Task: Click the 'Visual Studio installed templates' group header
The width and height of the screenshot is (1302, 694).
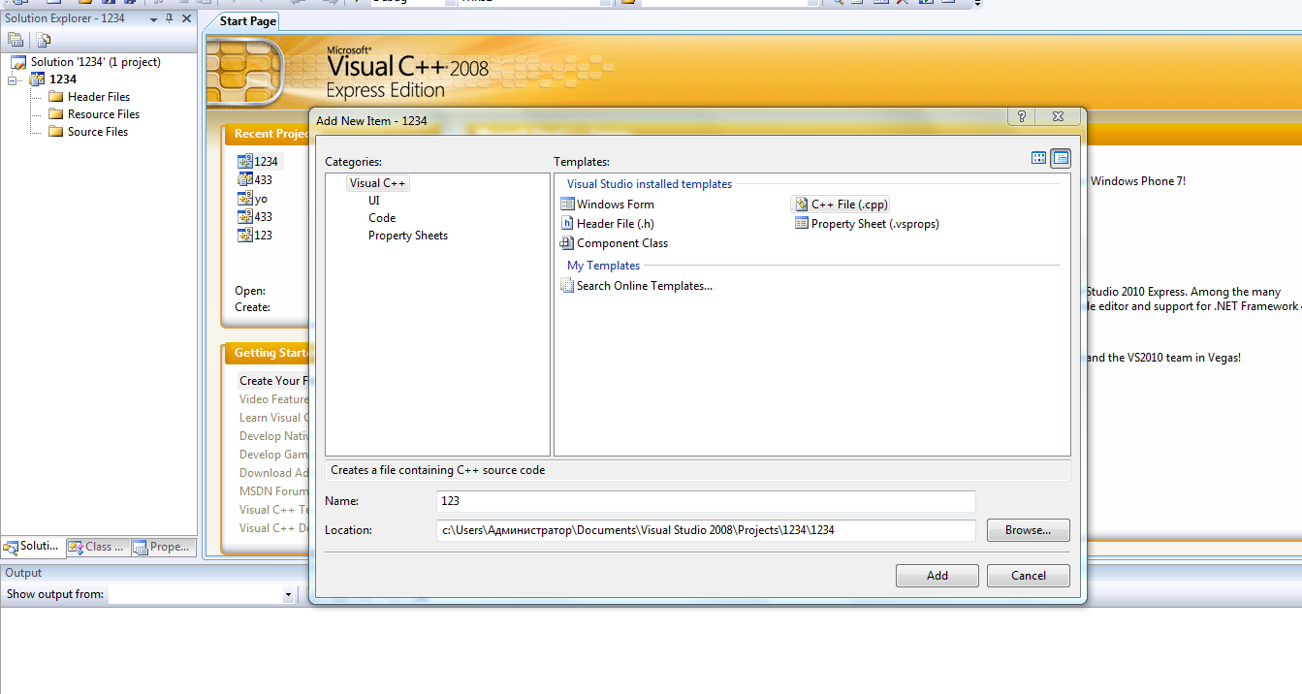Action: pos(650,184)
